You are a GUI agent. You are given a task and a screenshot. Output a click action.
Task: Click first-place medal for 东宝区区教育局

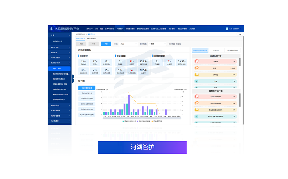tap(197, 96)
